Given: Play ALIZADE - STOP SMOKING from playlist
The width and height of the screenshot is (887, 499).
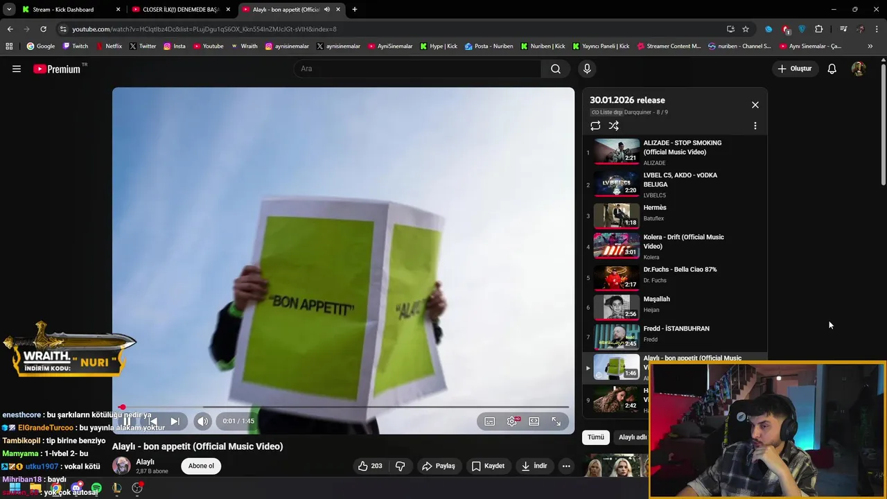Looking at the screenshot, I should [x=675, y=152].
